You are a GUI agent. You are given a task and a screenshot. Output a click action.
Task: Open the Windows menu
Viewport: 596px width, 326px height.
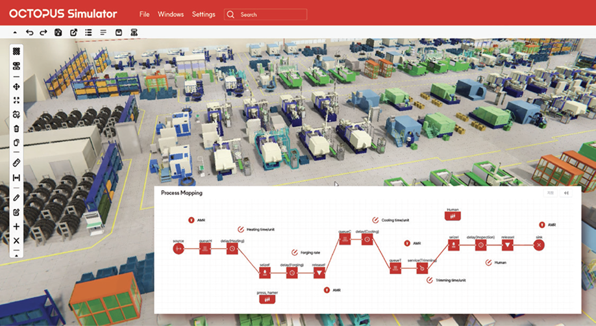(171, 14)
